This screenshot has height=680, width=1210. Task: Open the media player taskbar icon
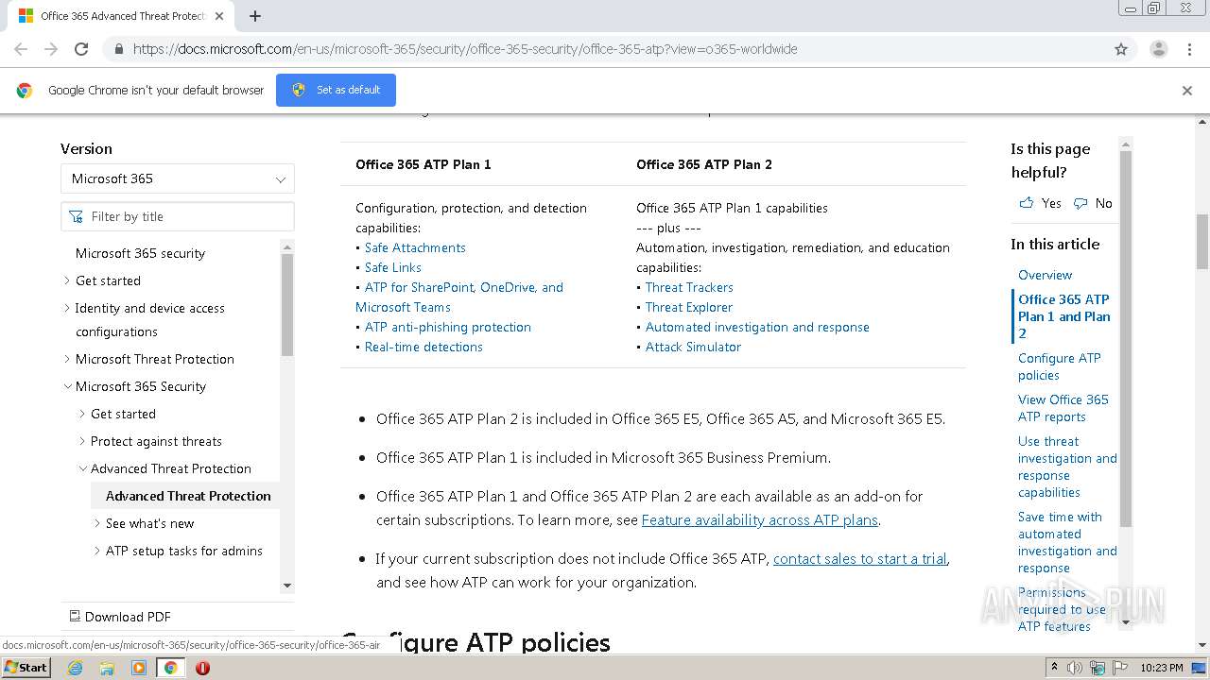(x=139, y=668)
